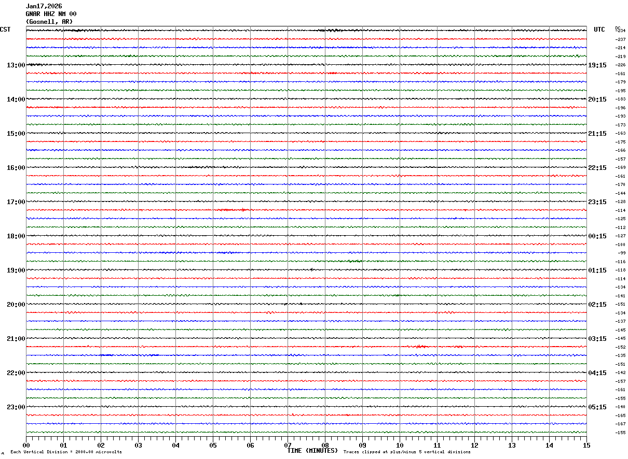Click the GNAR HHZ NM 00 station title

pyautogui.click(x=51, y=14)
